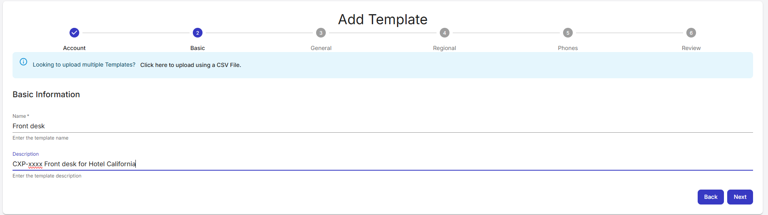Focus the Name field containing Front desk
Screen dimensions: 768x215
pyautogui.click(x=382, y=126)
